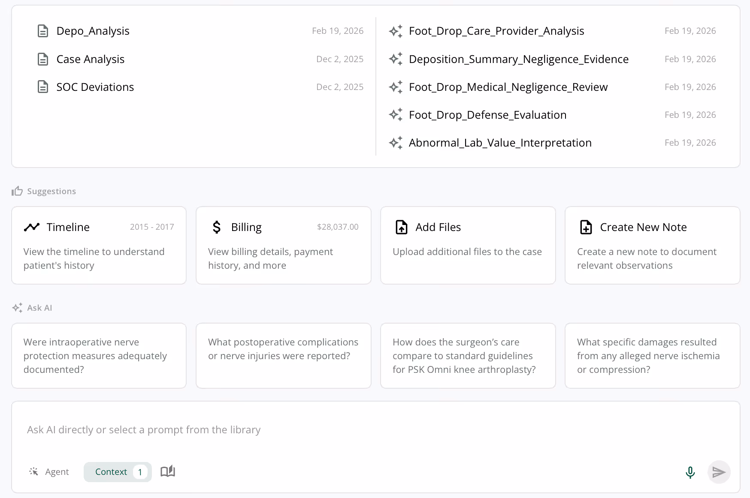The image size is (750, 498).
Task: Open the Depo_Analysis document icon
Action: pyautogui.click(x=43, y=30)
